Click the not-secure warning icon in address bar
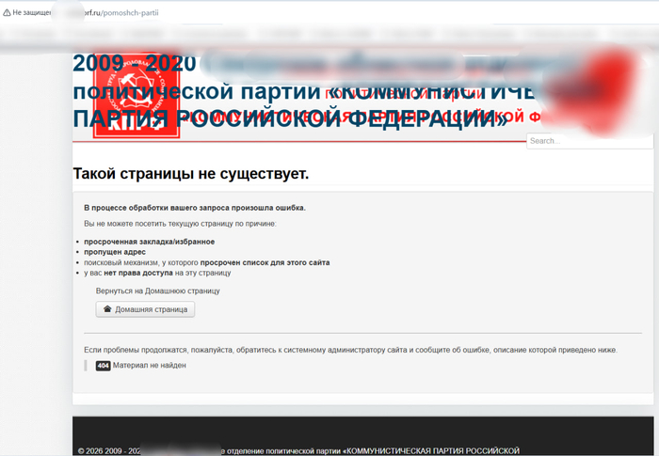Screen dimensions: 659x456 (x=7, y=13)
